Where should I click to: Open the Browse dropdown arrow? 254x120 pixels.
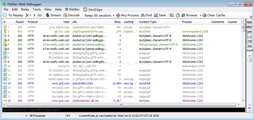coord(200,15)
